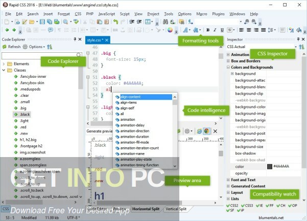Screen dimensions: 307x221
Task: Click the align center icon
Action: [x=249, y=30]
